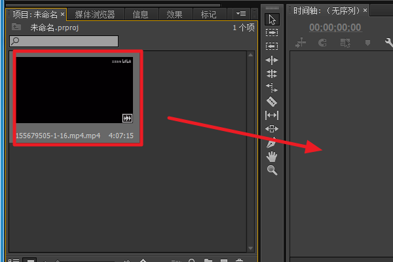The height and width of the screenshot is (262, 393).
Task: Open timeline display settings wrench
Action: [x=388, y=43]
